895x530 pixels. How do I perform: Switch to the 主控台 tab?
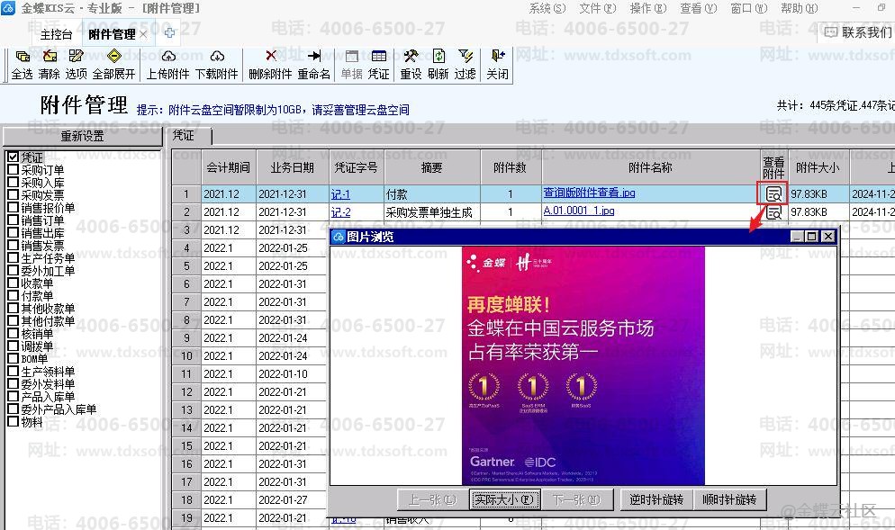click(x=56, y=34)
